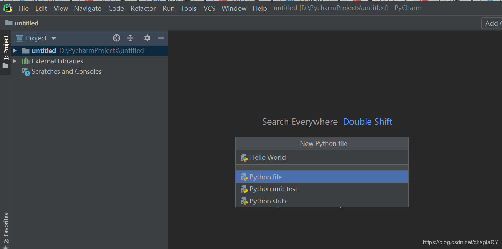Click the folder icon in navigation bar
Viewport: 502px width, 249px height.
(x=9, y=23)
